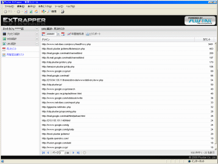The width and height of the screenshot is (218, 164).
Task: Open the ファイル menu
Action: pyautogui.click(x=9, y=6)
